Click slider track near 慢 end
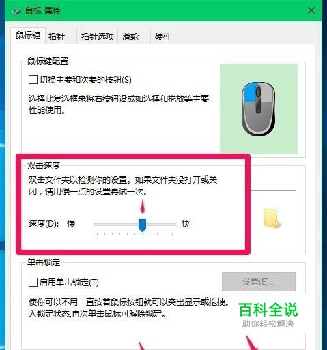Image resolution: width=327 pixels, height=350 pixels. [100, 224]
